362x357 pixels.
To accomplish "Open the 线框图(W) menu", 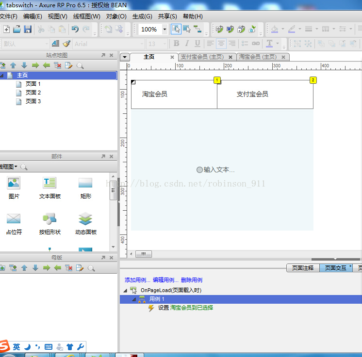I will tap(86, 16).
